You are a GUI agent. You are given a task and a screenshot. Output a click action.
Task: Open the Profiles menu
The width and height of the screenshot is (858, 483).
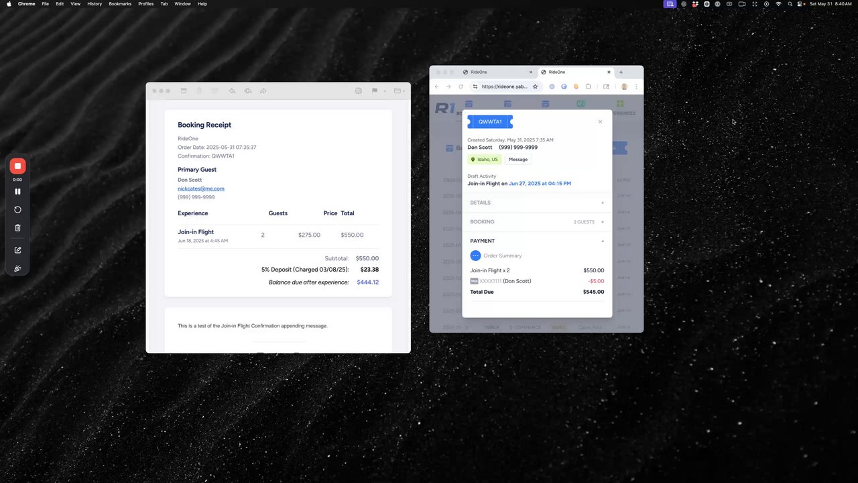pyautogui.click(x=145, y=4)
